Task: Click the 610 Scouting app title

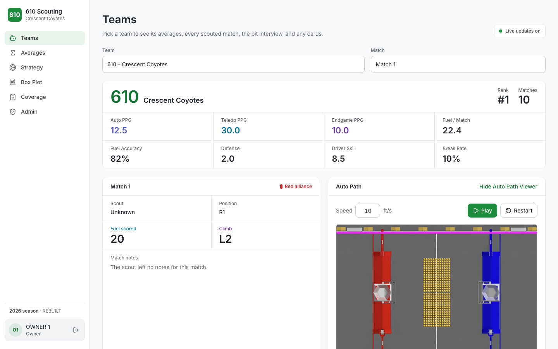Action: 44,12
